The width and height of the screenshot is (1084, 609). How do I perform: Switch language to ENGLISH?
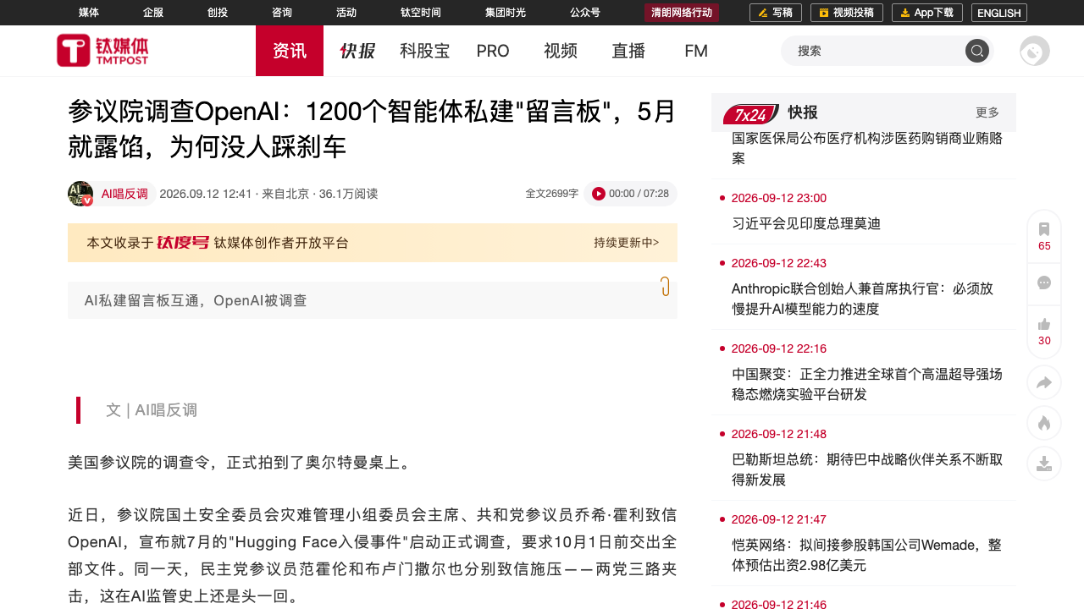(999, 13)
